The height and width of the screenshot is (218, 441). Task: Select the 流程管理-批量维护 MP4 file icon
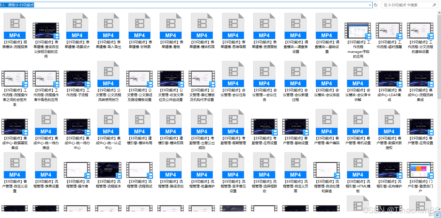point(202,165)
